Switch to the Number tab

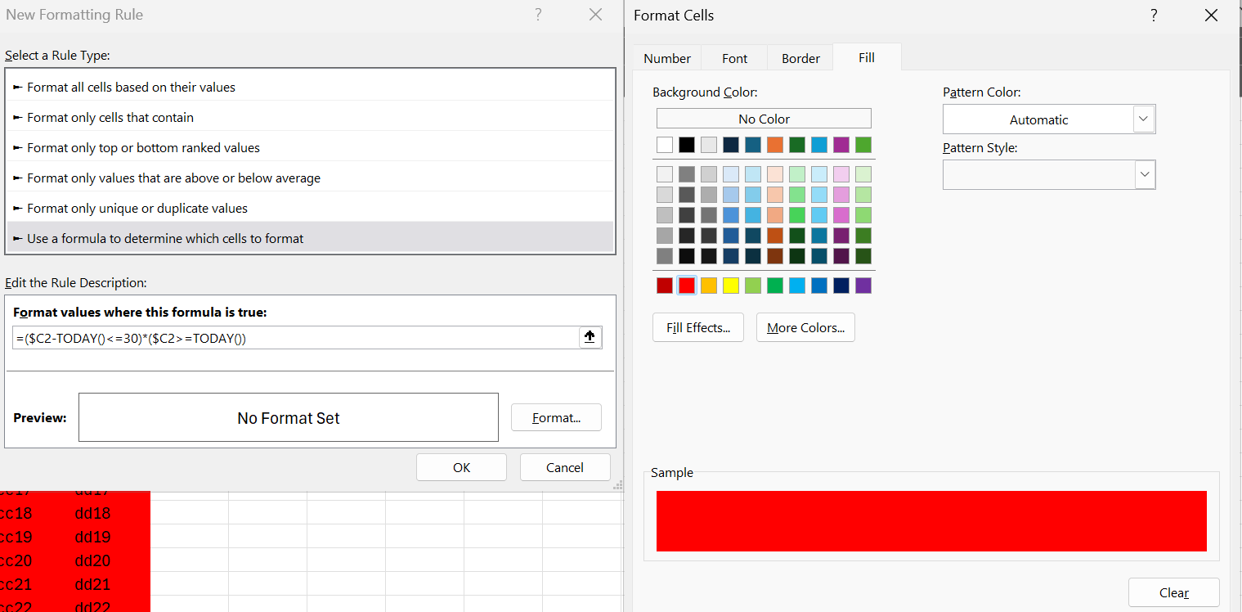[667, 58]
